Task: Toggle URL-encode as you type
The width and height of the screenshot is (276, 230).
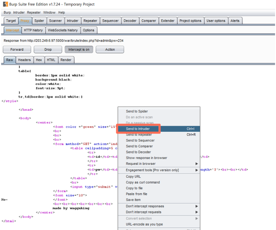Action: click(x=159, y=224)
